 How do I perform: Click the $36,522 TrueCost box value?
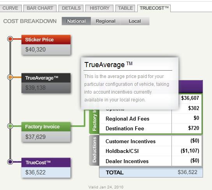[x=35, y=172]
